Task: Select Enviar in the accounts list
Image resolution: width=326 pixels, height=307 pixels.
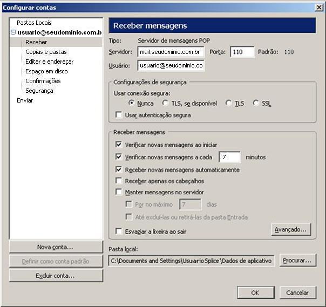Action: click(25, 100)
